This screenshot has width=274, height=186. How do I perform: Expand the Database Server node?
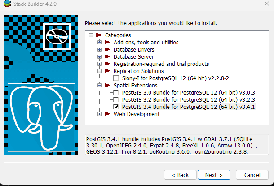click(99, 56)
